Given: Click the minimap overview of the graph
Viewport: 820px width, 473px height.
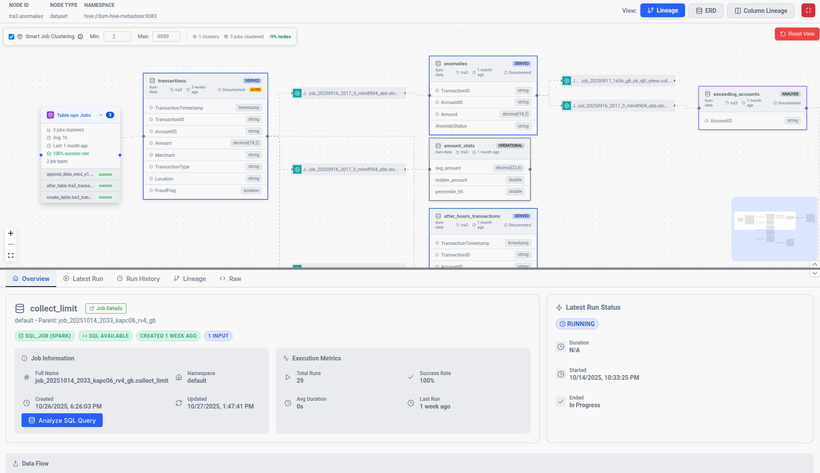Looking at the screenshot, I should [x=774, y=229].
